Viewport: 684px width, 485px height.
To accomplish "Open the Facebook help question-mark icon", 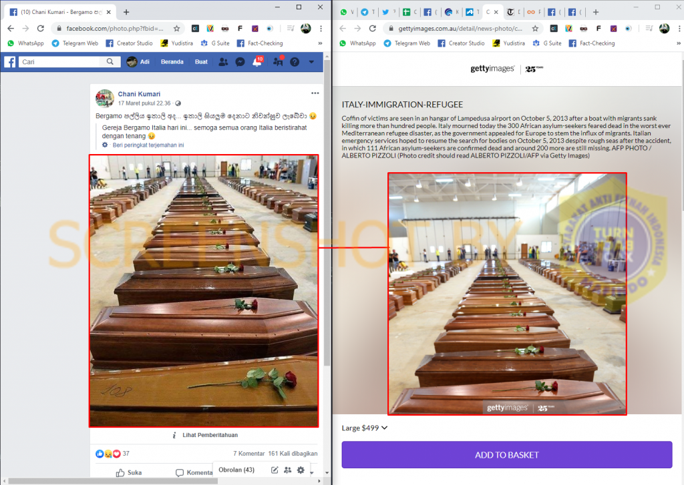I will pos(295,62).
